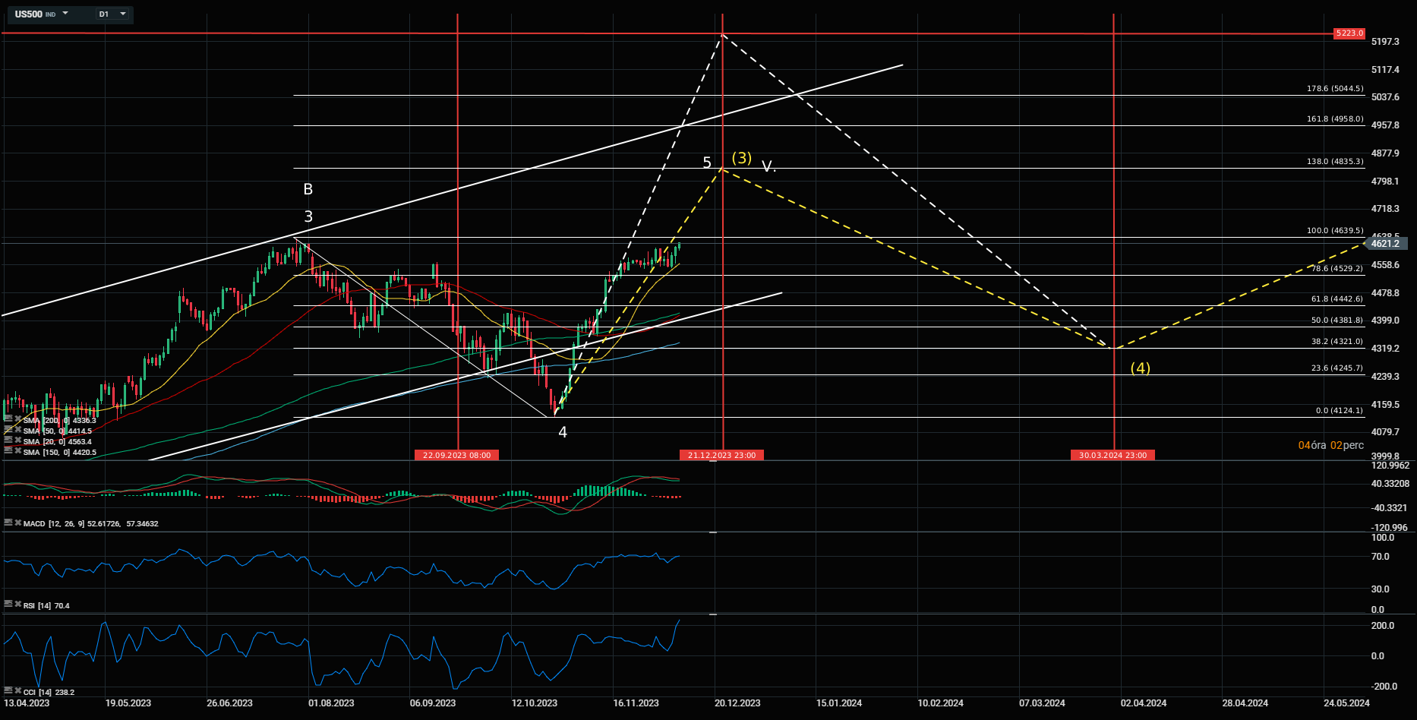Image resolution: width=1417 pixels, height=720 pixels.
Task: Click the CCI 200.0 level axis value
Action: [1382, 626]
